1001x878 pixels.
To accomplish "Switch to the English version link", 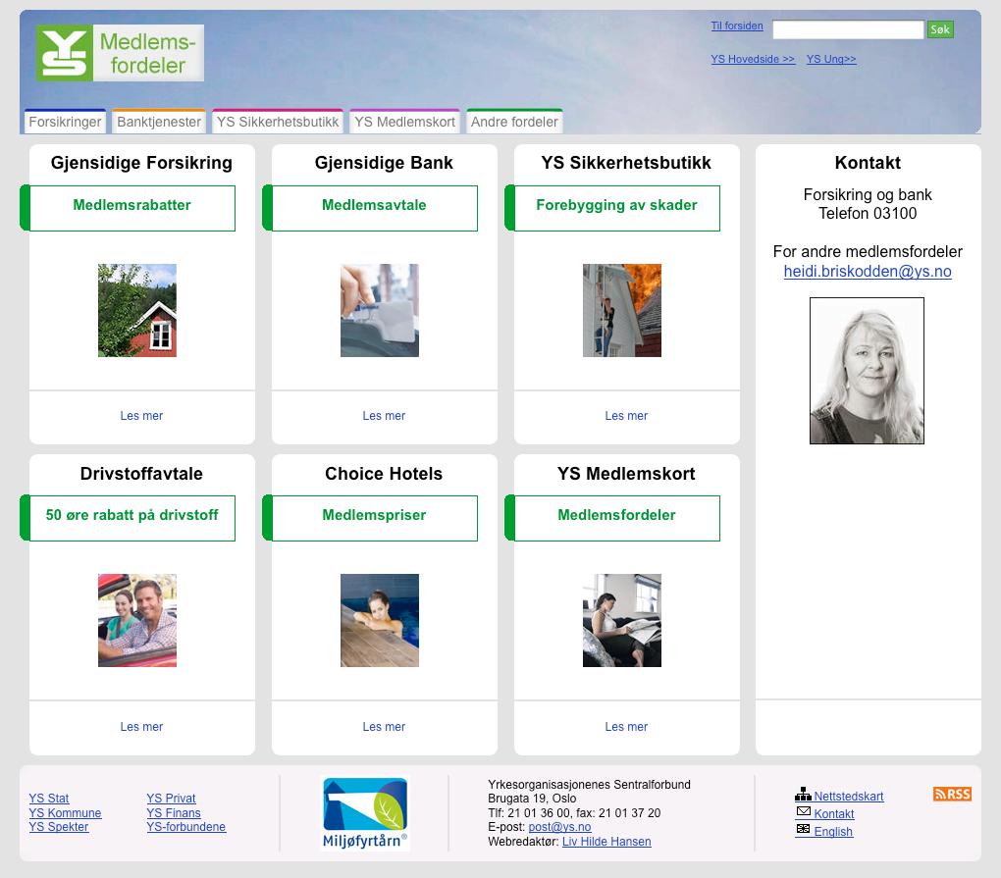I will (833, 832).
